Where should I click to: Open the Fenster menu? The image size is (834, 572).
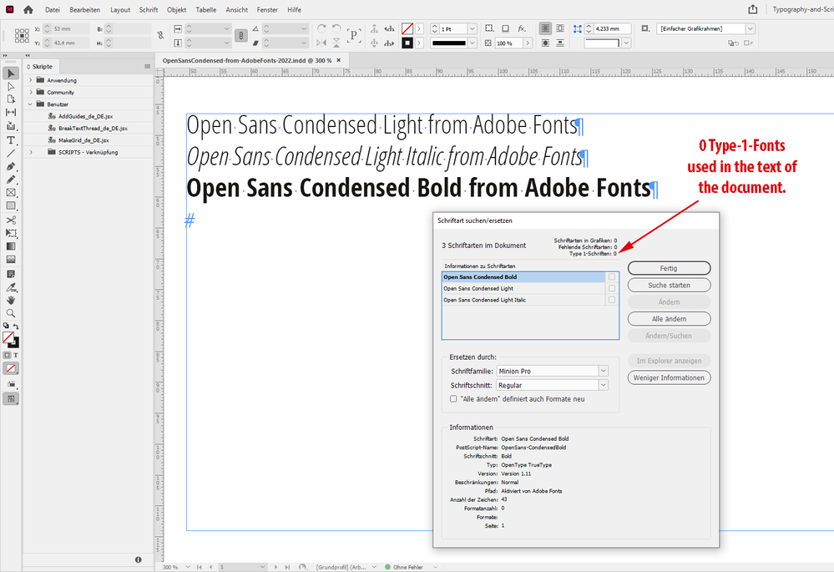click(x=267, y=9)
